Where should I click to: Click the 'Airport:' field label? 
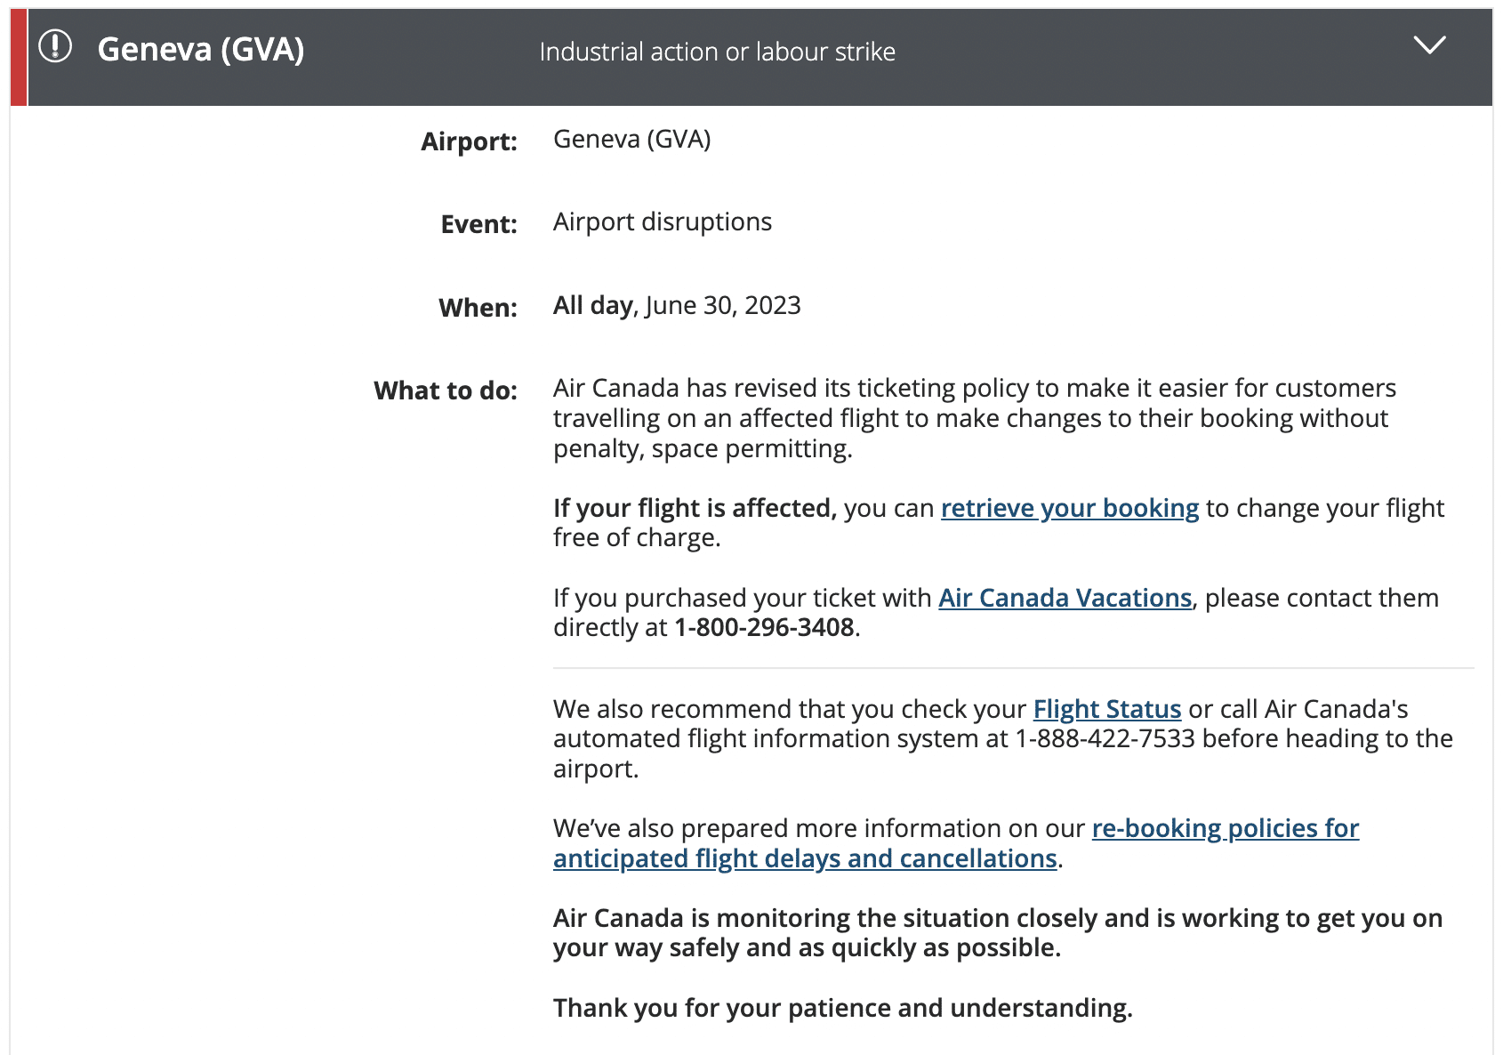pyautogui.click(x=469, y=141)
